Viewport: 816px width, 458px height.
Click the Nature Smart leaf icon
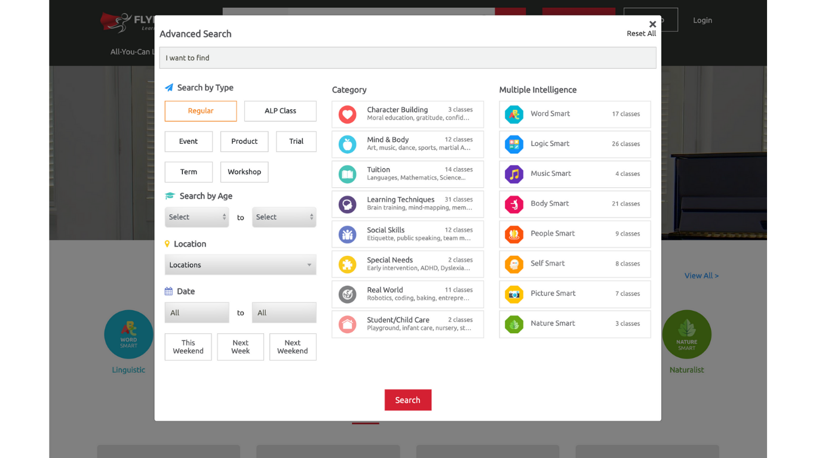point(514,324)
